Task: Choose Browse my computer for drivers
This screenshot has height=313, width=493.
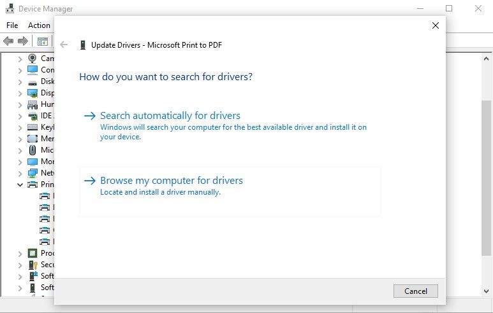Action: [x=230, y=191]
